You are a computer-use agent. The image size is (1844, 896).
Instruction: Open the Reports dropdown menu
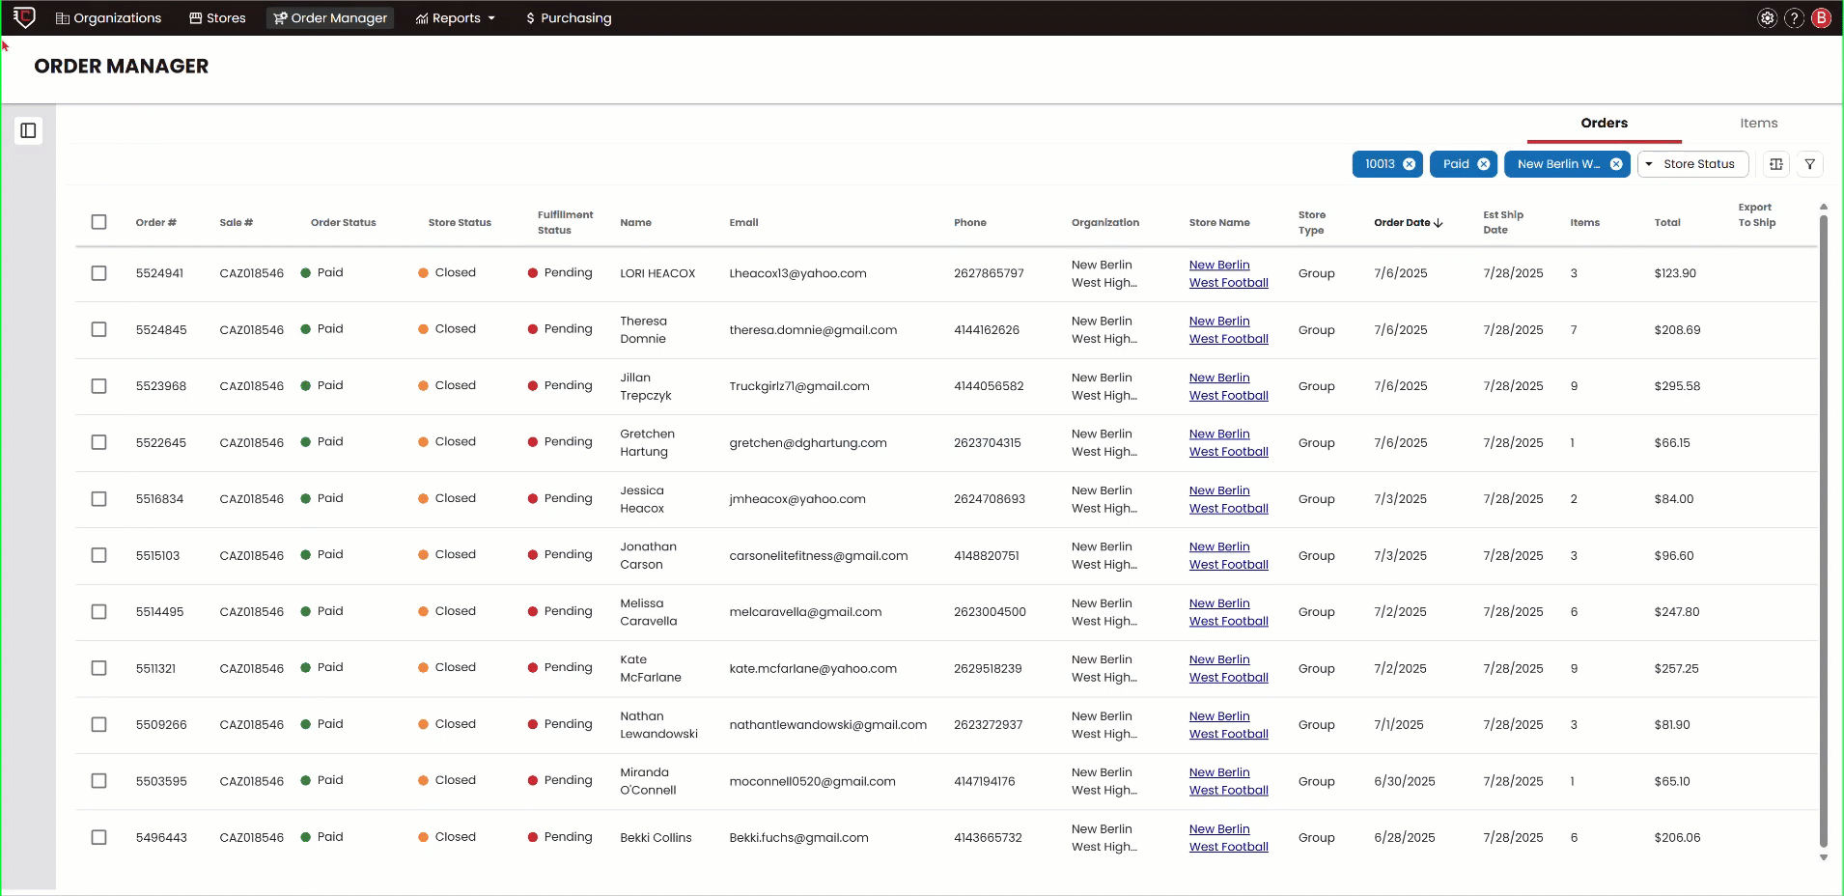pyautogui.click(x=455, y=18)
